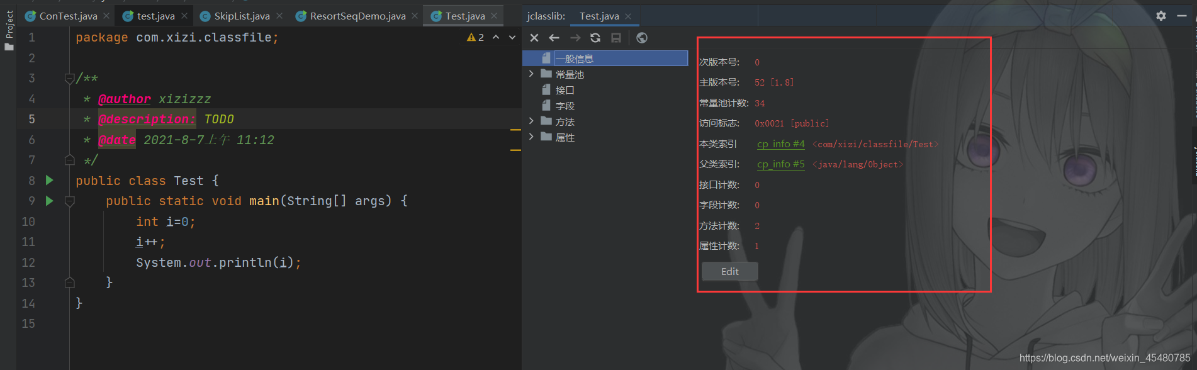This screenshot has height=370, width=1197.
Task: Click the Edit button
Action: pyautogui.click(x=730, y=271)
